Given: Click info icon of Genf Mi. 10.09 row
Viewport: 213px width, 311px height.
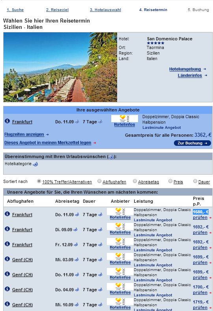Looking at the screenshot, I should [x=7, y=304].
